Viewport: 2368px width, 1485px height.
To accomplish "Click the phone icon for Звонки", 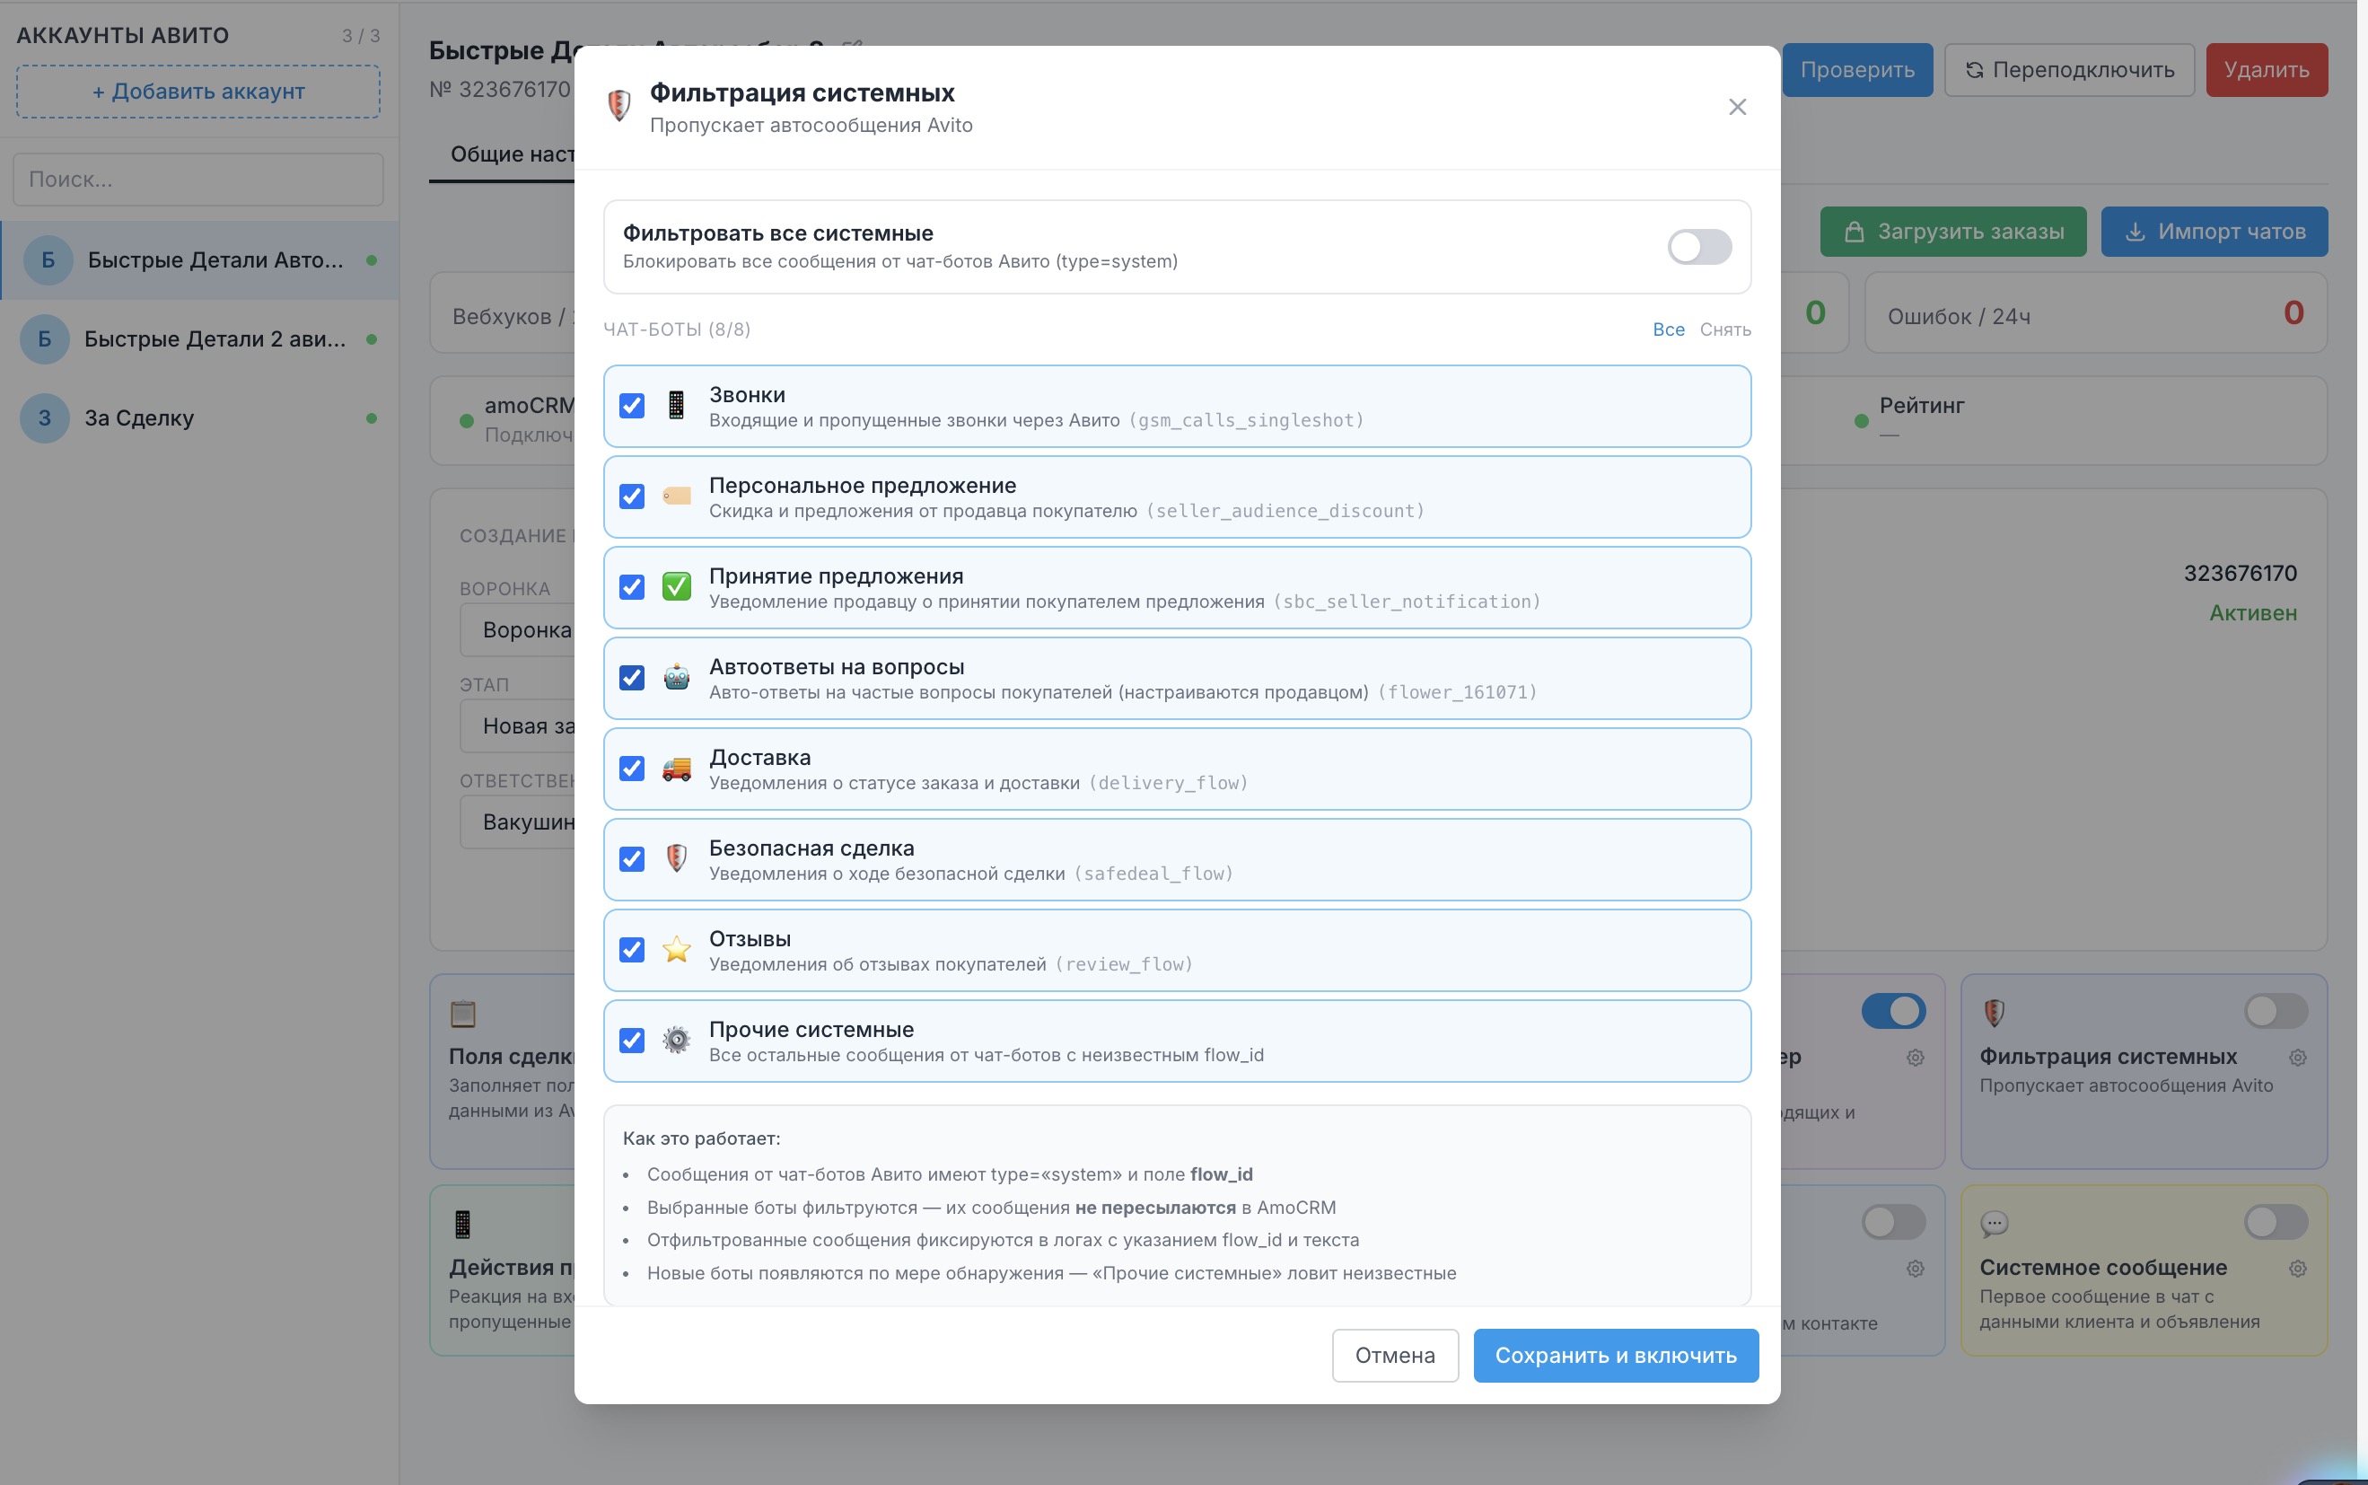I will (677, 406).
